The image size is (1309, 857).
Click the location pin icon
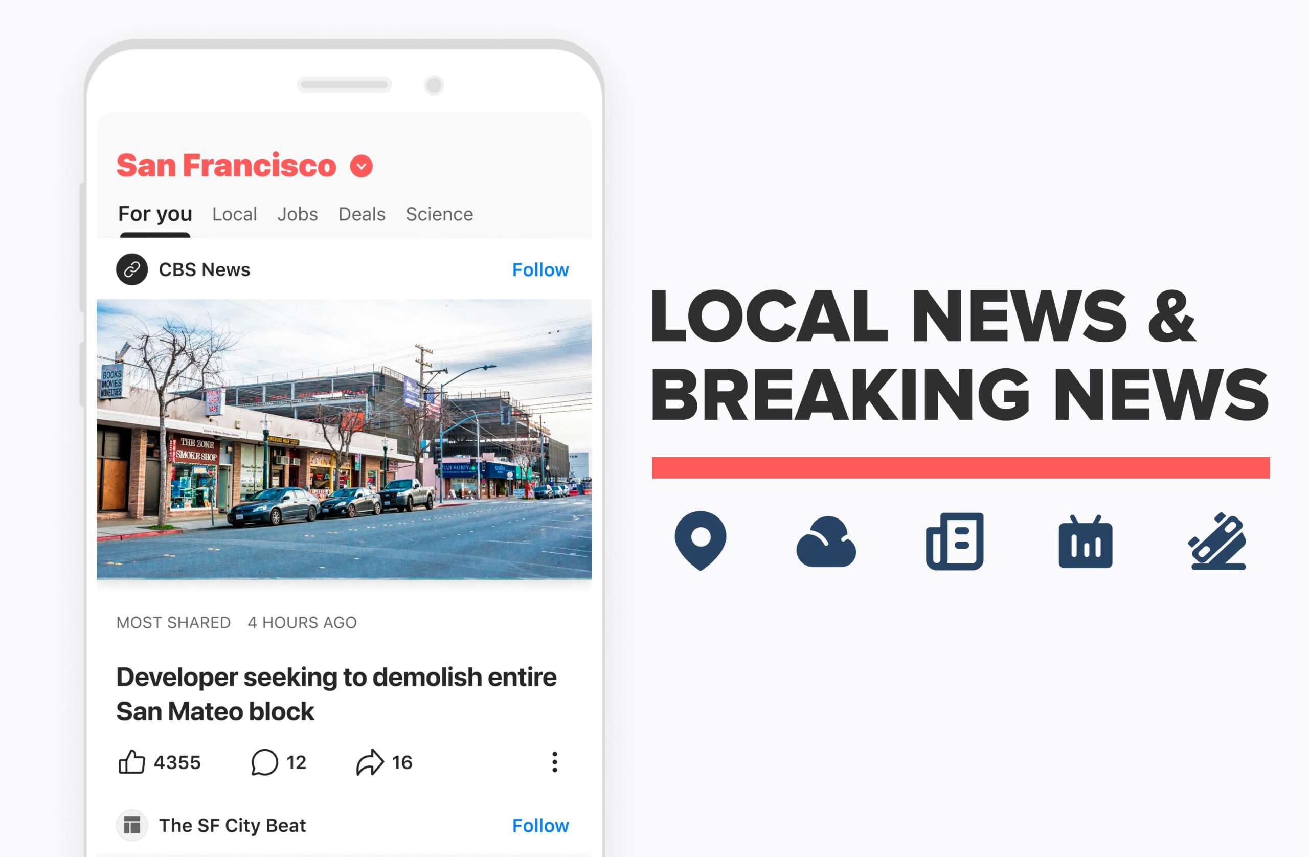[700, 540]
